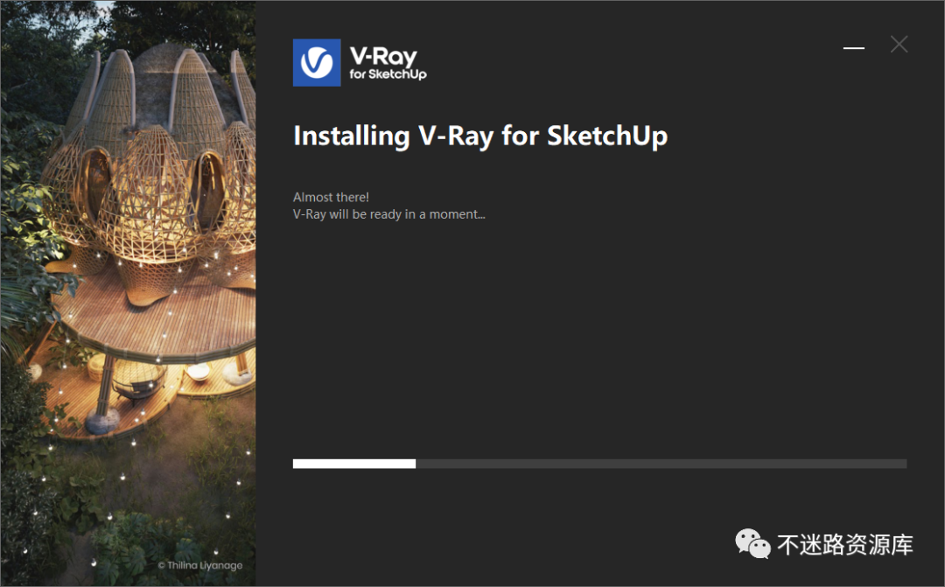Click 'V-Ray will be ready in a moment...' text
Viewport: 945px width, 587px height.
[x=388, y=214]
